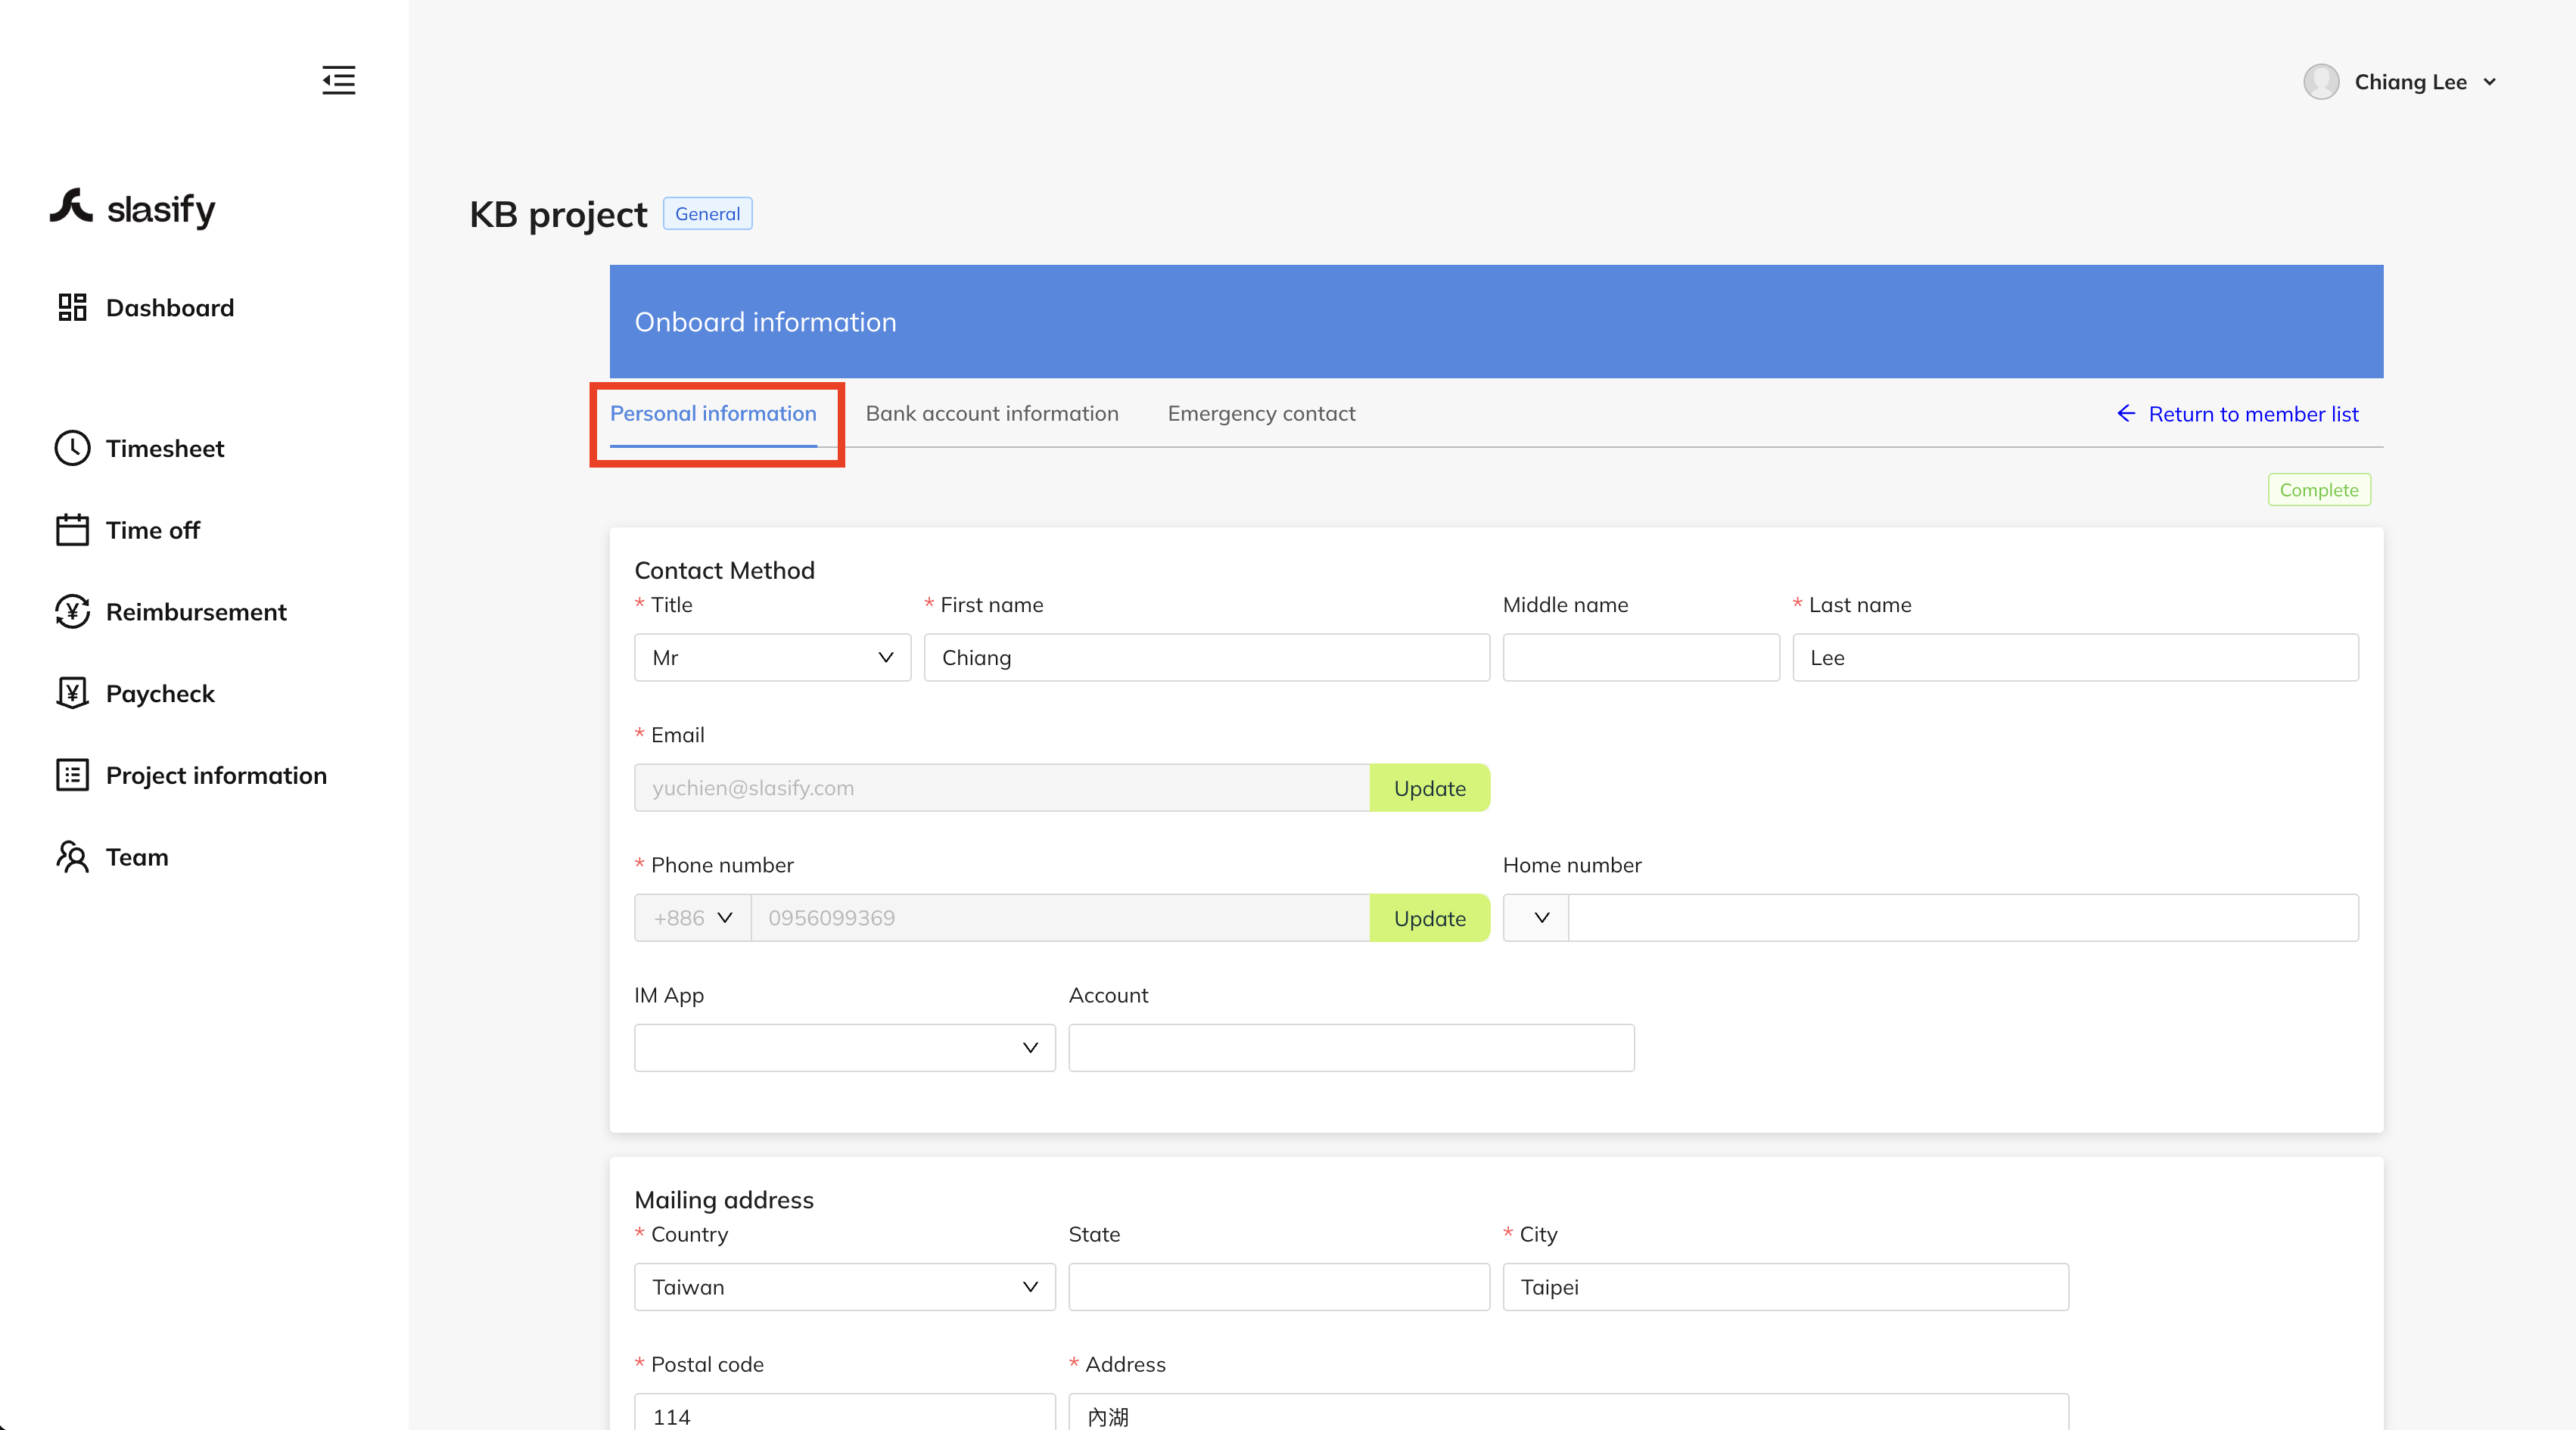Image resolution: width=2576 pixels, height=1430 pixels.
Task: Click the City field containing Taipei
Action: [x=1785, y=1287]
